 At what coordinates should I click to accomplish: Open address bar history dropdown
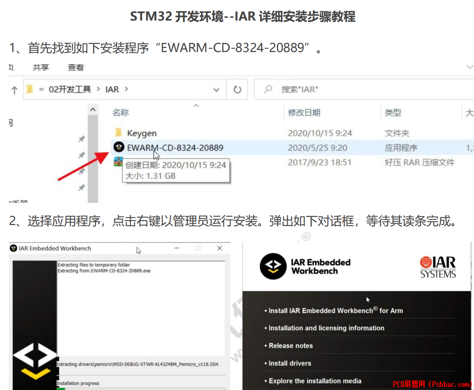pyautogui.click(x=216, y=90)
